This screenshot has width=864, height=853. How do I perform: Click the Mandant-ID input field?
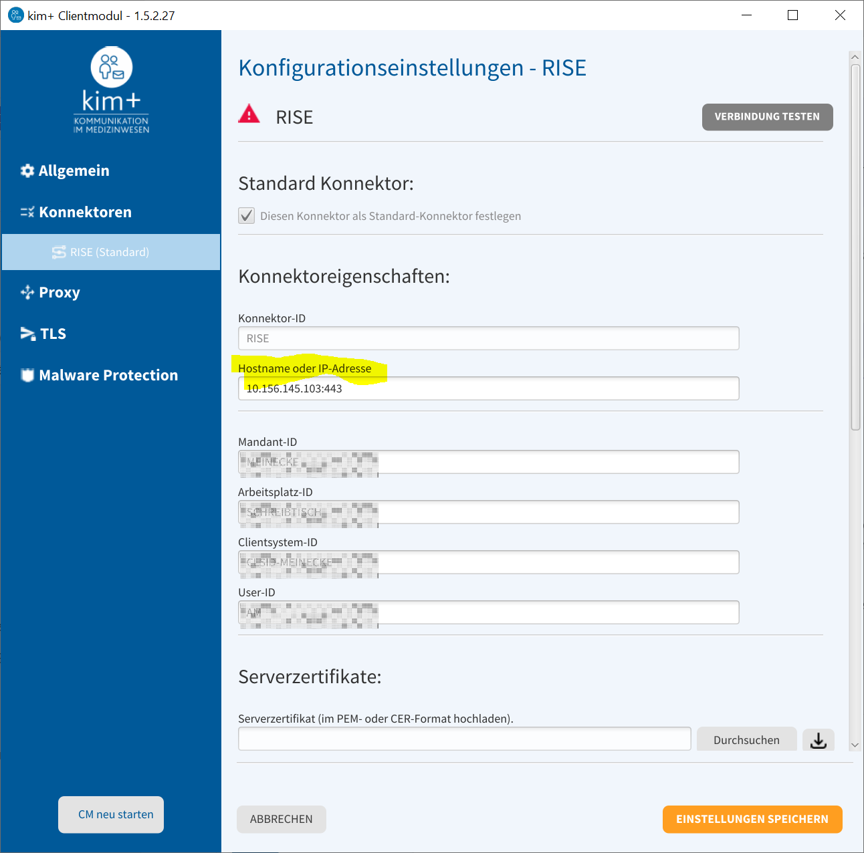(x=489, y=462)
